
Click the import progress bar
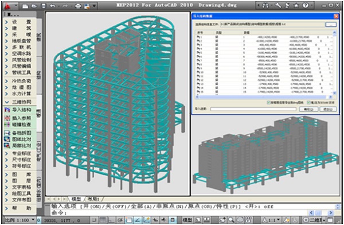tap(253, 109)
